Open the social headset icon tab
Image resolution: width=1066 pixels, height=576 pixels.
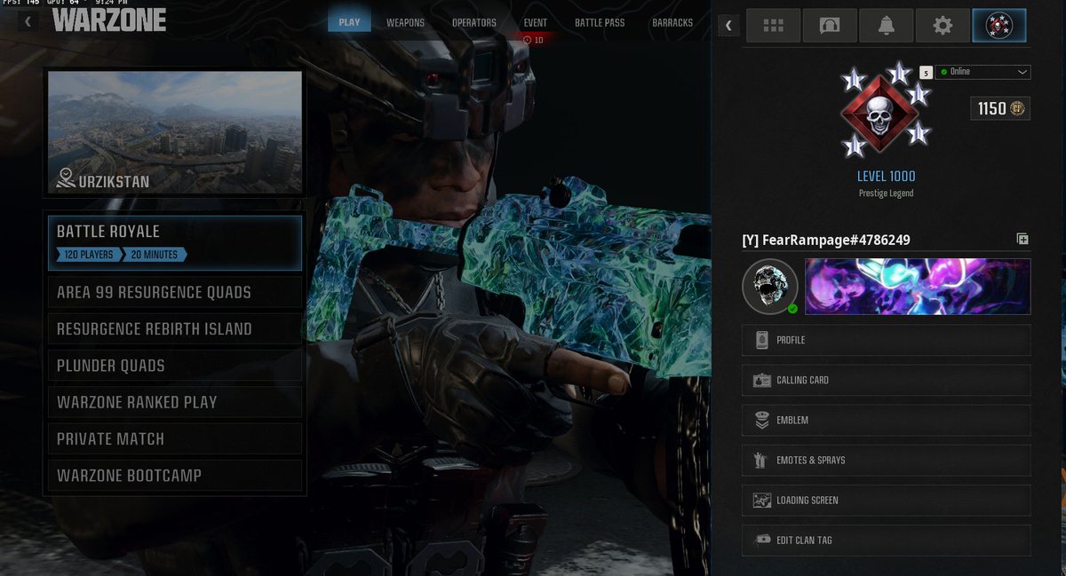[829, 26]
